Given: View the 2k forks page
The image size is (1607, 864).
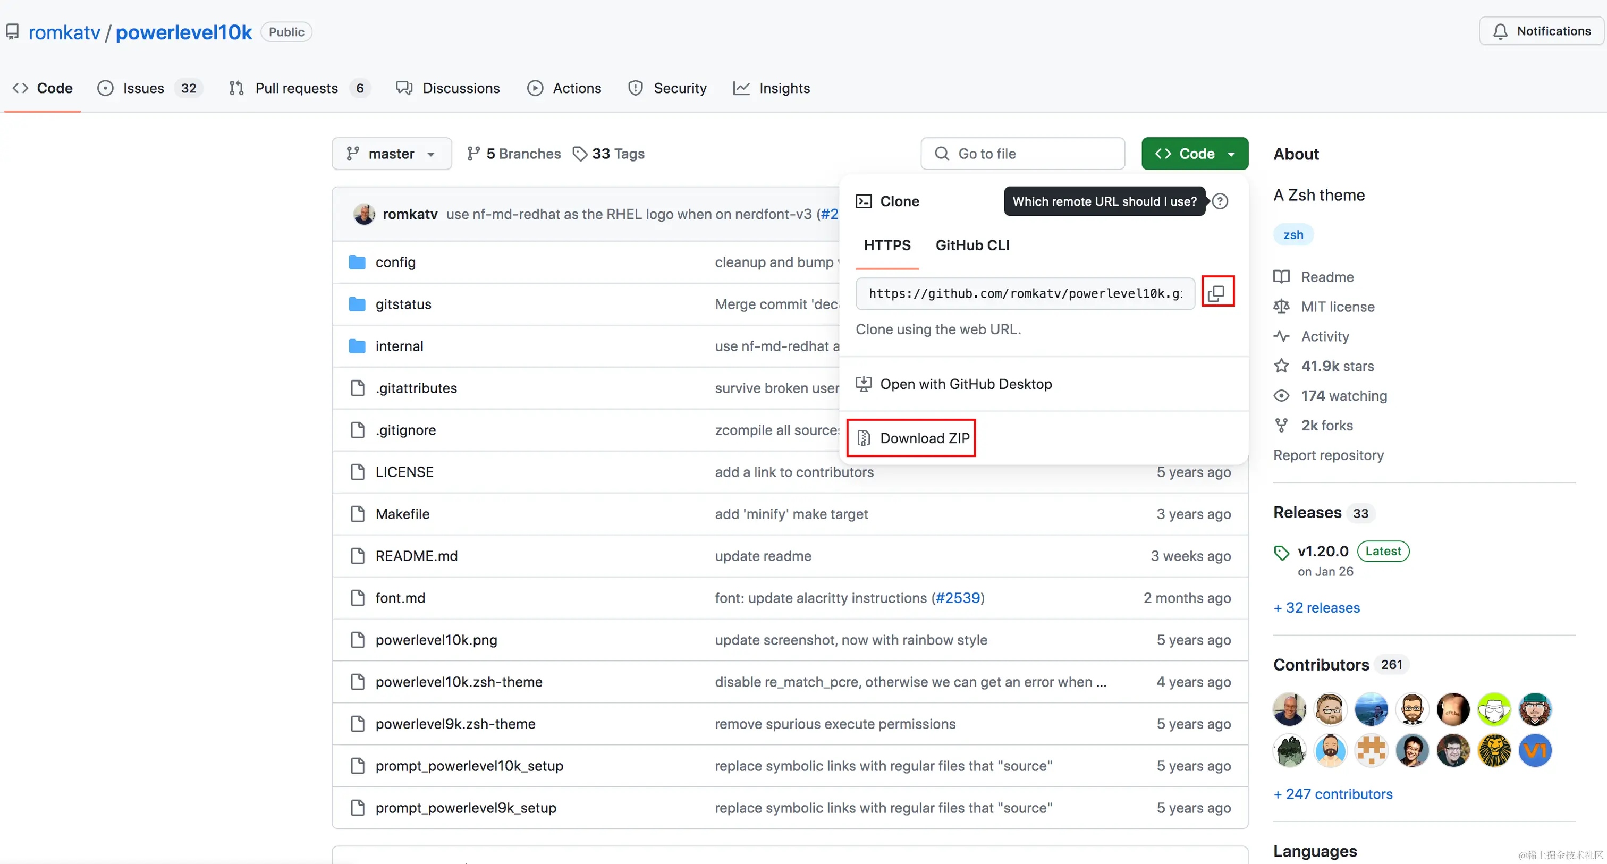Looking at the screenshot, I should (1326, 426).
